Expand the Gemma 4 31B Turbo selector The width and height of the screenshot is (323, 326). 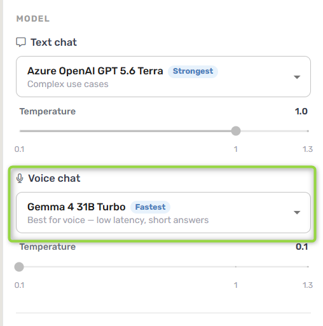click(163, 212)
